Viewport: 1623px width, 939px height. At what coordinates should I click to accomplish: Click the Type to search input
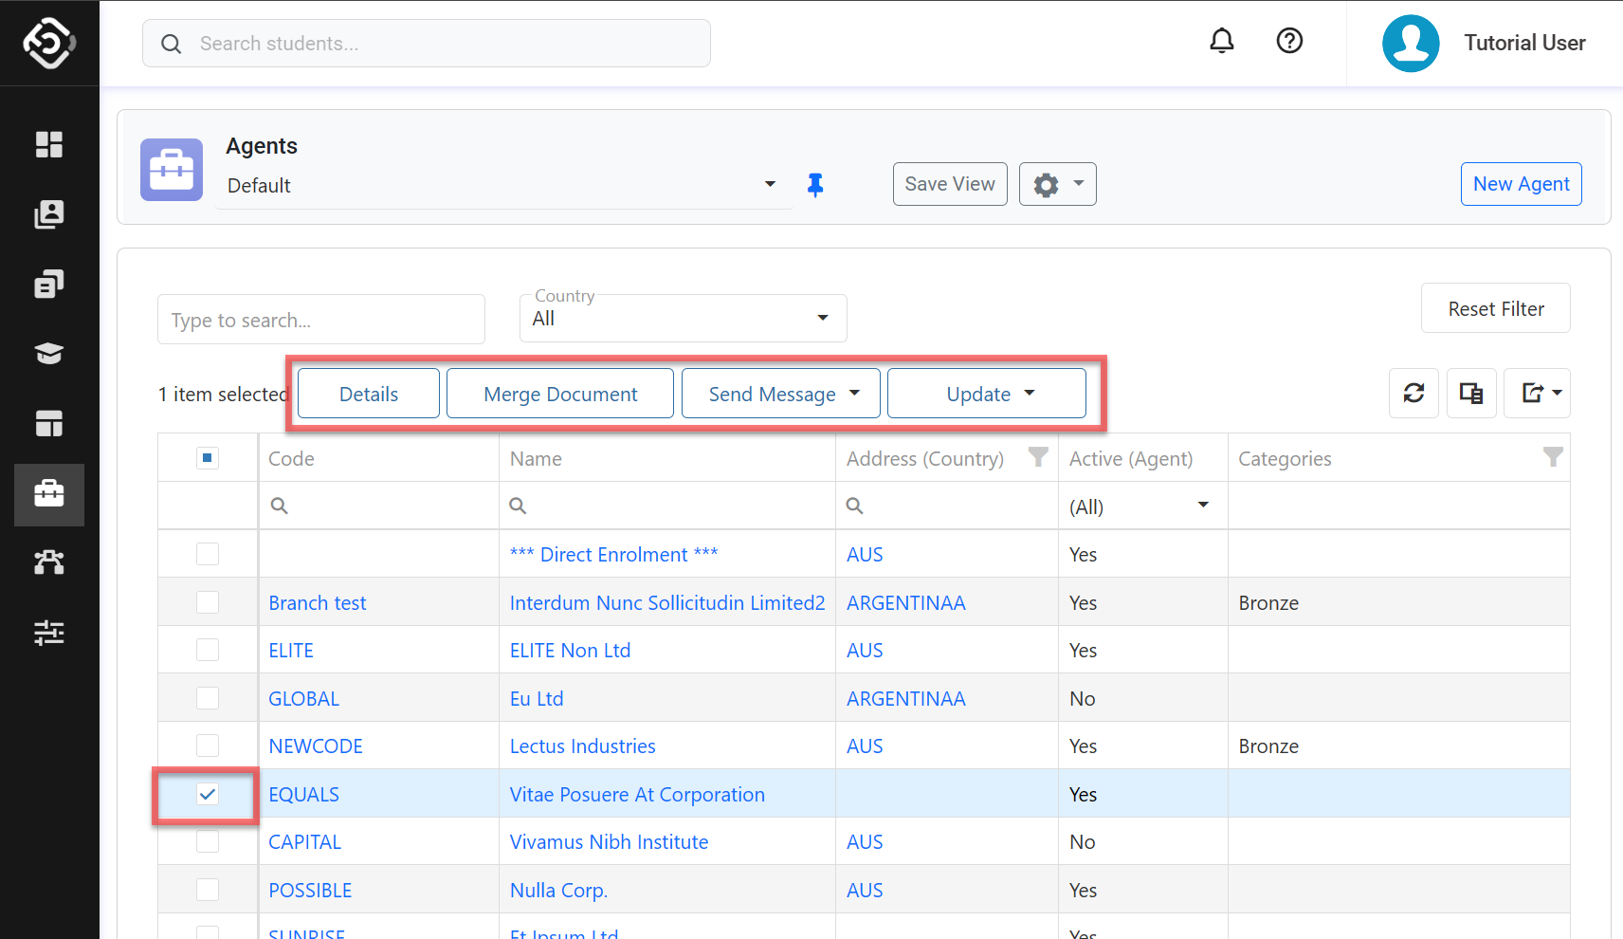tap(321, 320)
